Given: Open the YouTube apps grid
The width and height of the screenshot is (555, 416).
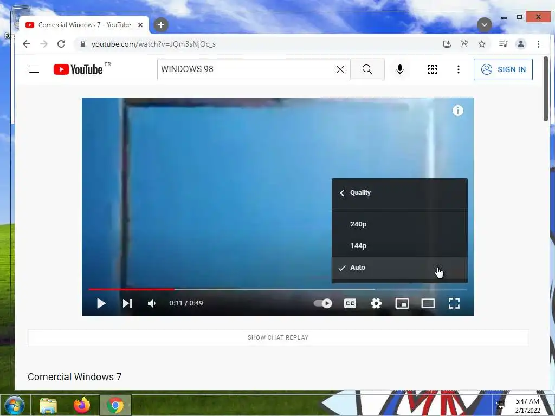Looking at the screenshot, I should coord(432,69).
